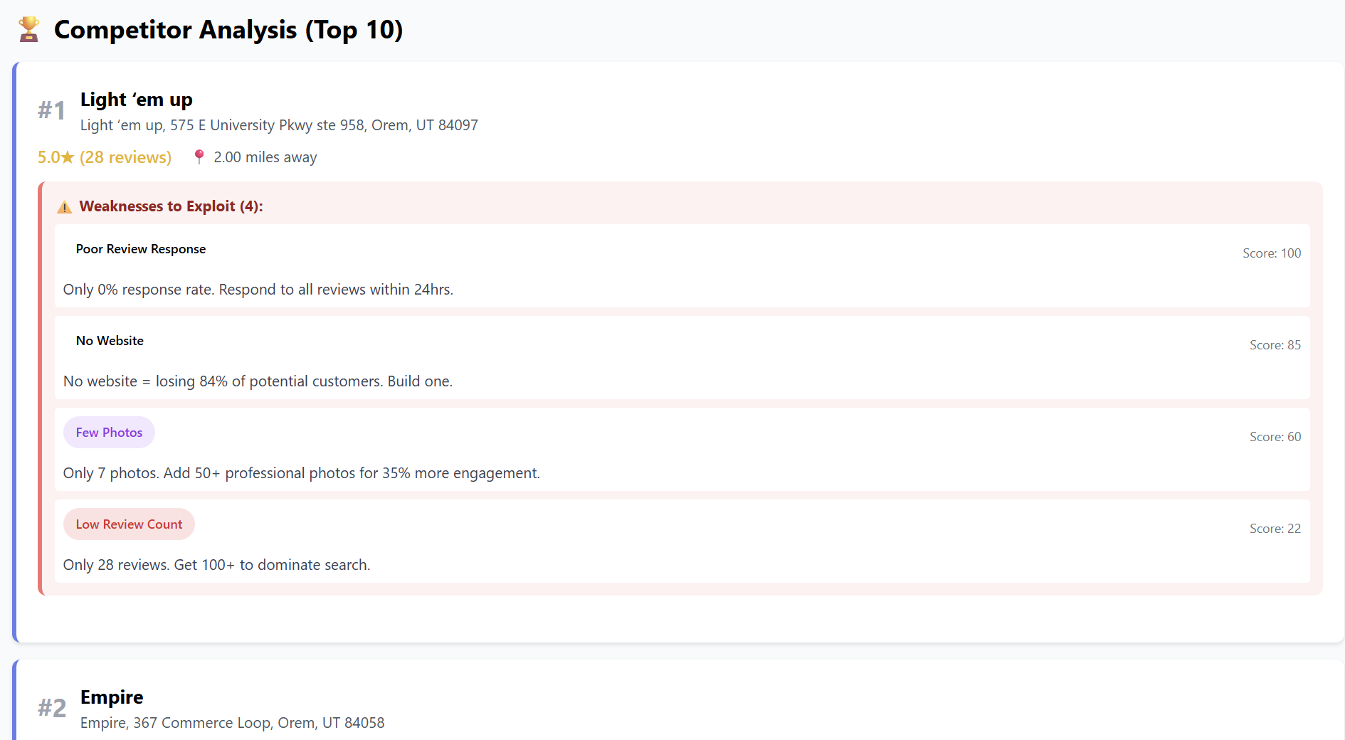Click the 5.0 star rating text
Image resolution: width=1345 pixels, height=740 pixels.
(x=105, y=157)
